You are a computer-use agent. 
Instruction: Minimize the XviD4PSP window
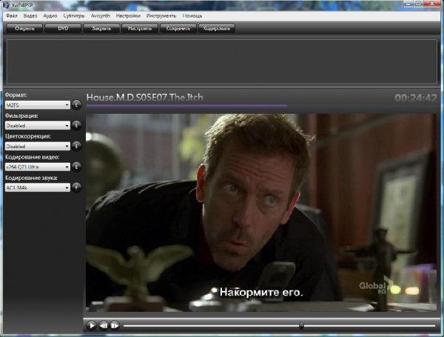[408, 4]
